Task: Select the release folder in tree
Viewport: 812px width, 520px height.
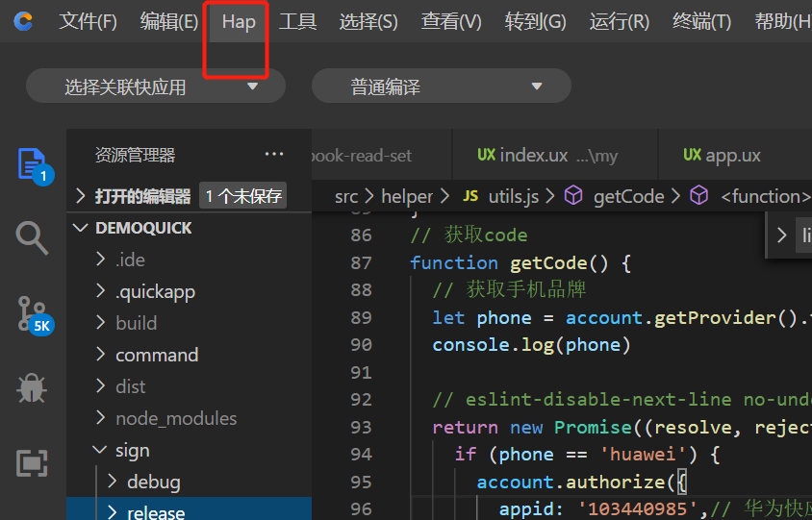Action: [155, 512]
